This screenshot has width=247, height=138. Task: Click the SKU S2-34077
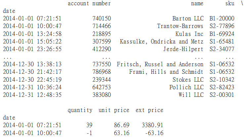(222, 49)
